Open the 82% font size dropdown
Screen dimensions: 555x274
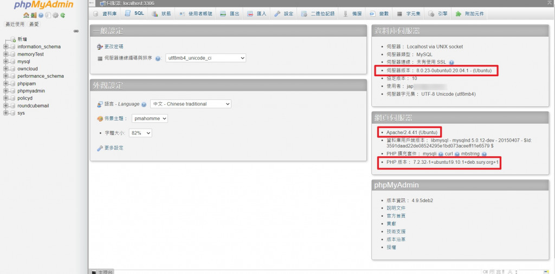140,133
